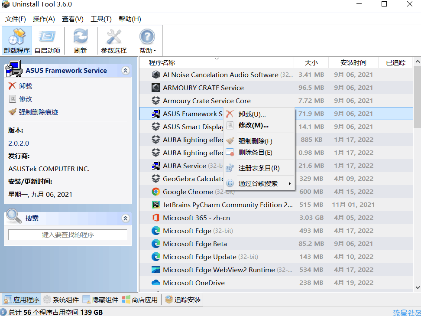Viewport: 421px width, 316px height.
Task: Click the list scrollbar down arrow
Action: [x=417, y=287]
